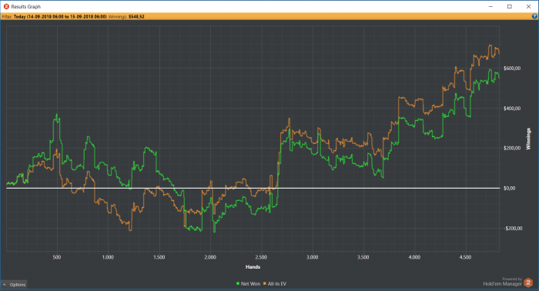This screenshot has height=291, width=539.
Task: Click the filter text showing Today date range
Action: point(60,16)
